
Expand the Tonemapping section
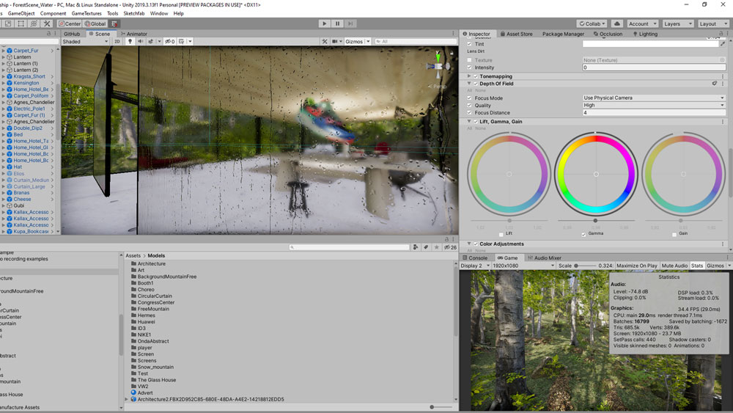tap(469, 76)
